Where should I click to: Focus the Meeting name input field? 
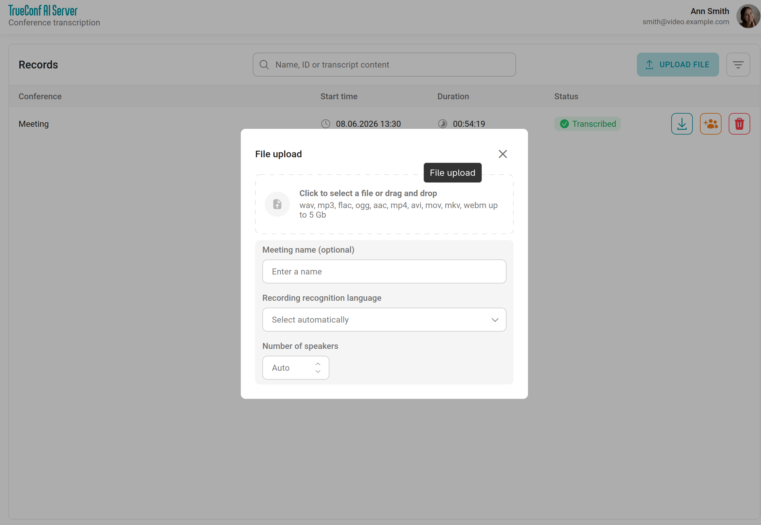[x=384, y=272]
